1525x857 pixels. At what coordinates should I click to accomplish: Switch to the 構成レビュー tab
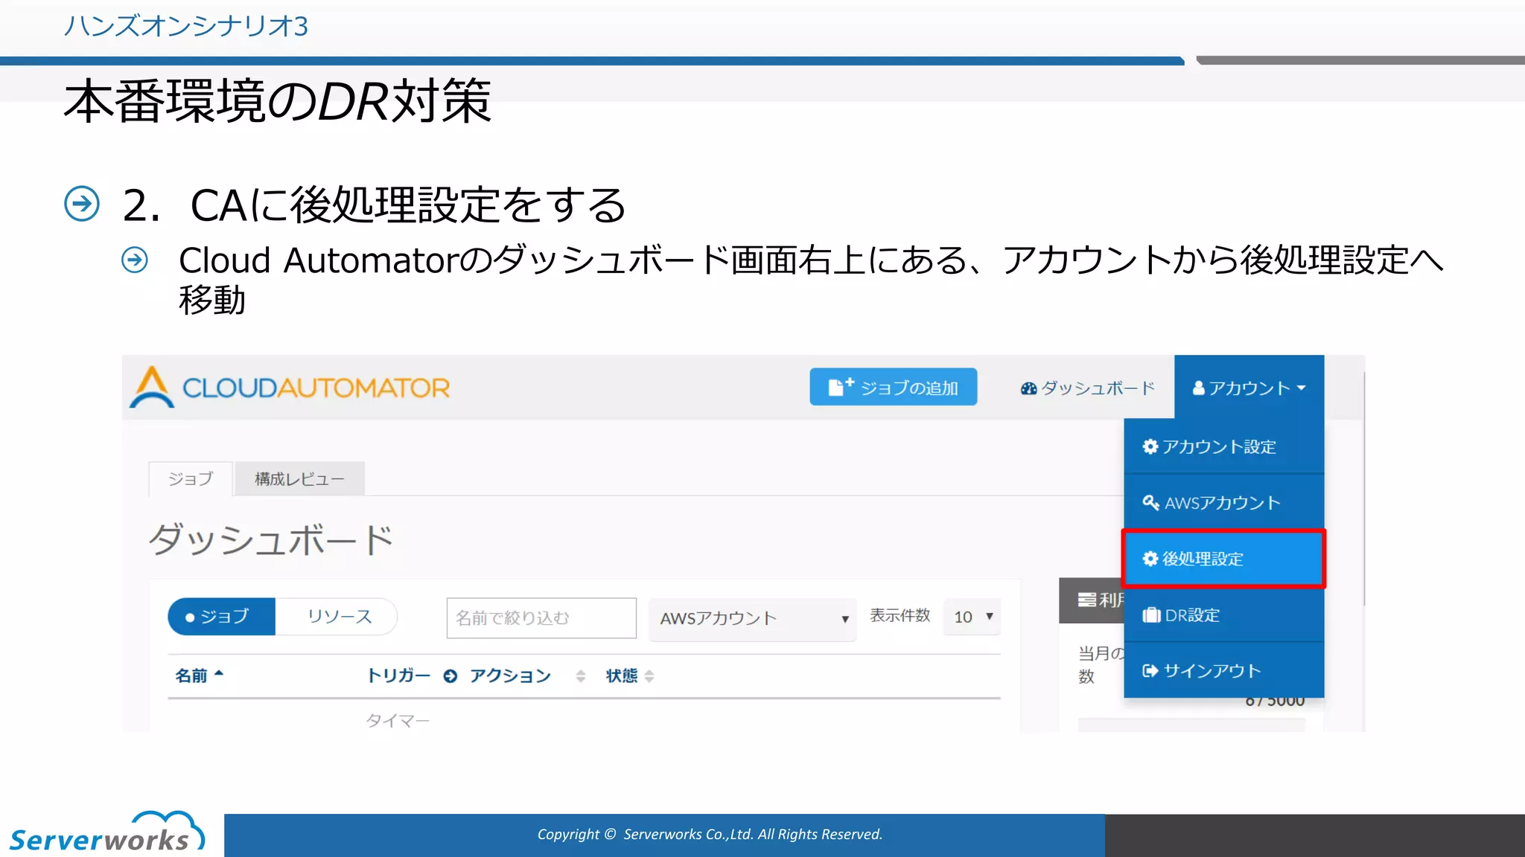pyautogui.click(x=299, y=478)
